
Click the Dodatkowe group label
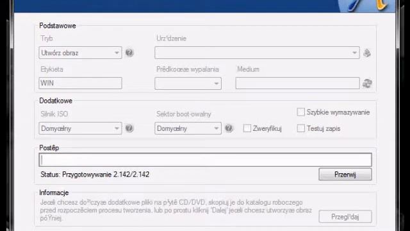pyautogui.click(x=56, y=101)
